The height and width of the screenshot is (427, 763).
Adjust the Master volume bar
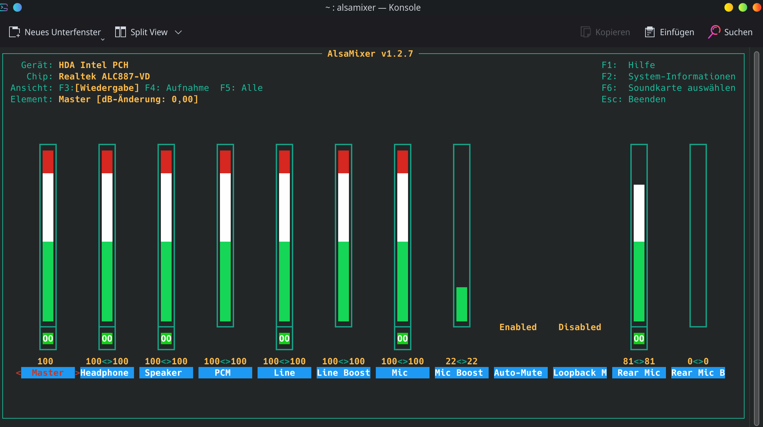(48, 236)
